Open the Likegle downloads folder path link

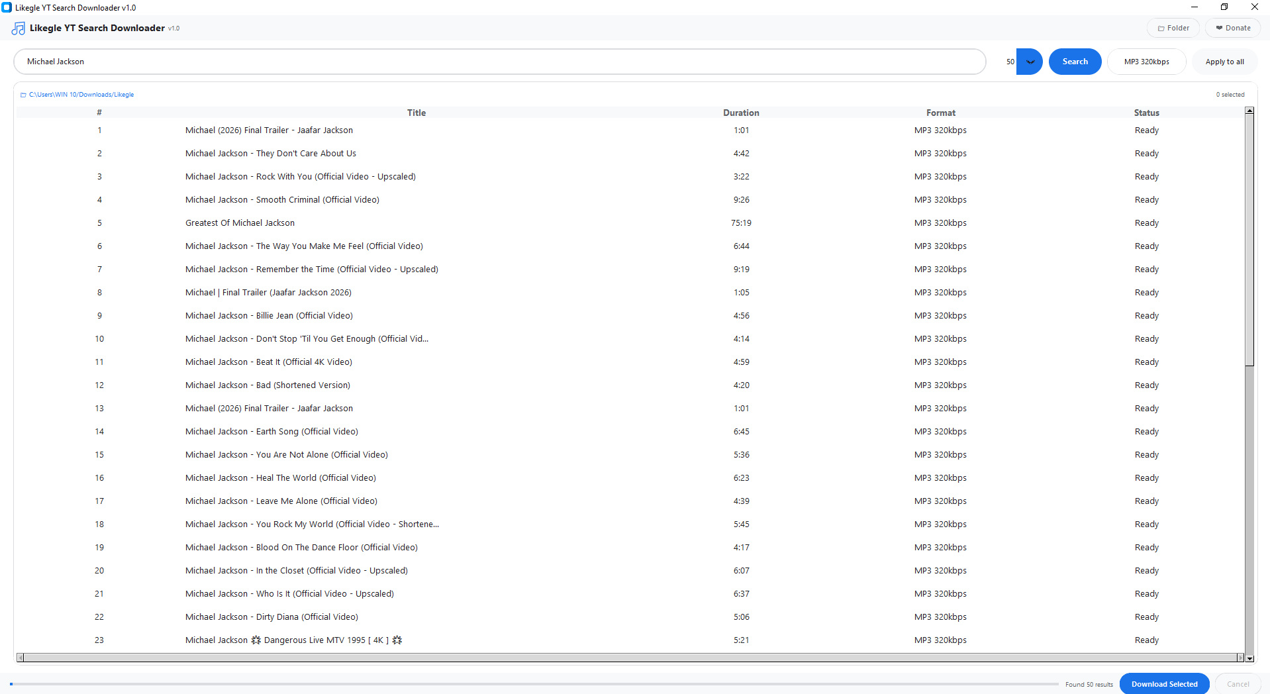click(81, 94)
